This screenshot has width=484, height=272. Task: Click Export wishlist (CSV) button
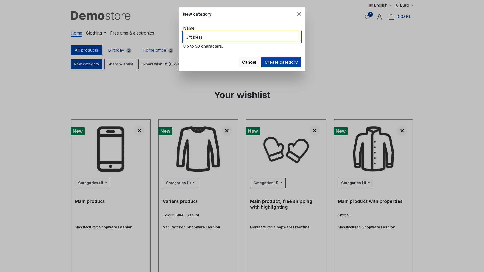pos(159,64)
